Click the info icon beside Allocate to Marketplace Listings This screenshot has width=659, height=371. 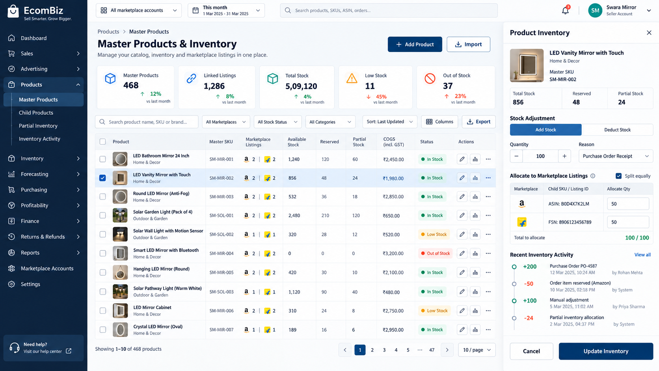[x=593, y=176]
